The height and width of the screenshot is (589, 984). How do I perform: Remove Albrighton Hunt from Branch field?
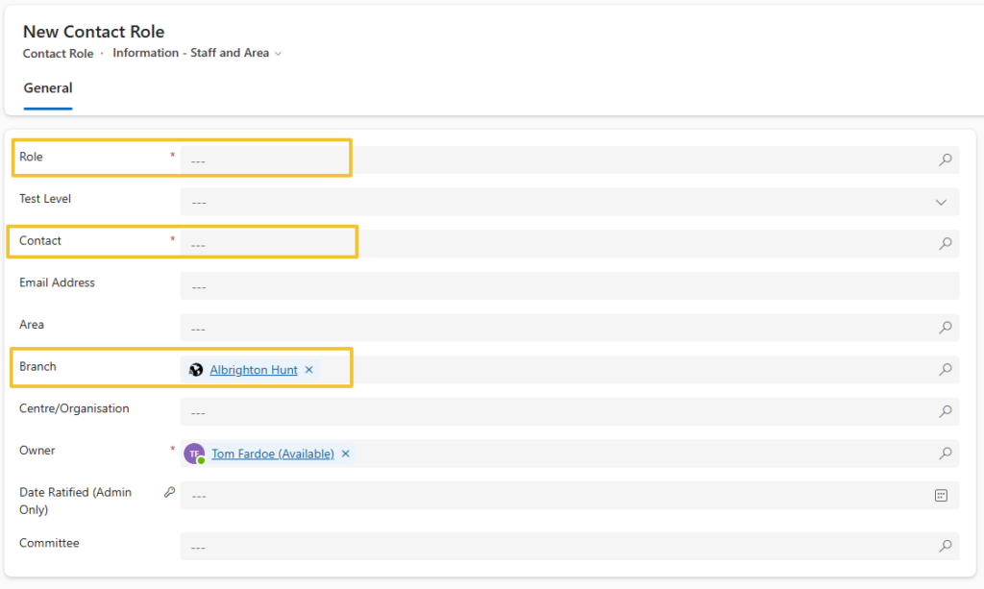click(x=308, y=370)
